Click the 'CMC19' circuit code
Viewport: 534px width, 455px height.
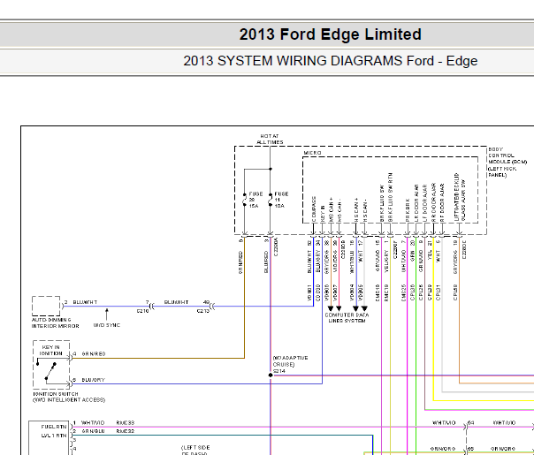(x=378, y=292)
